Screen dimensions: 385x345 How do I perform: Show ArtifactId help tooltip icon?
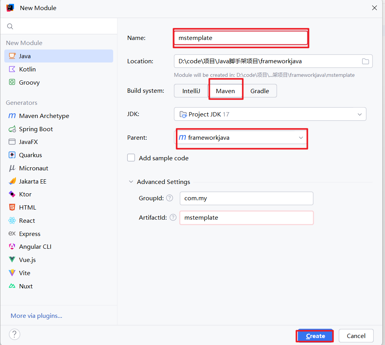coord(173,217)
